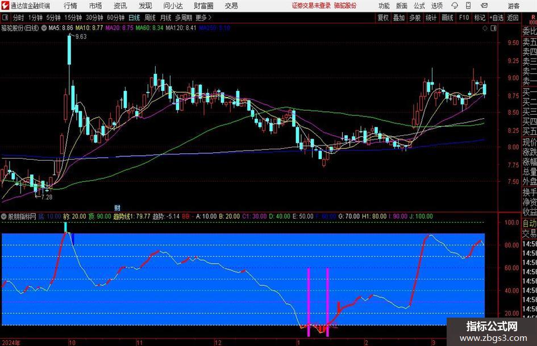This screenshot has width=537, height=346.
Task: Open the 问小达 menu
Action: (x=173, y=6)
